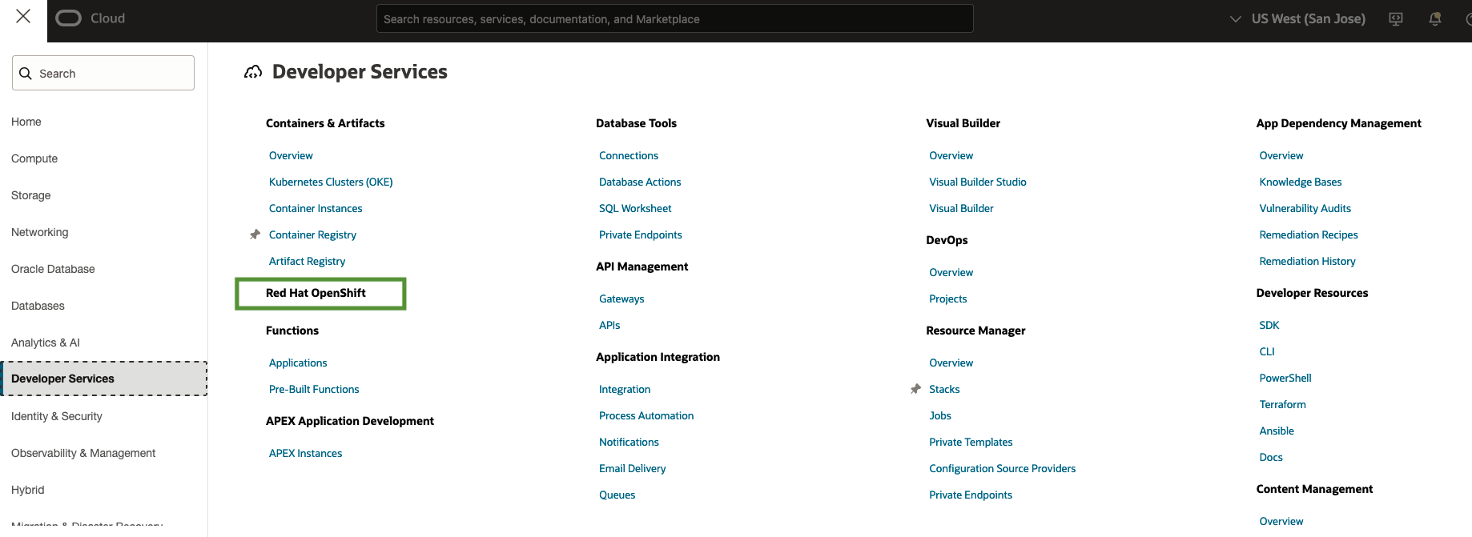
Task: Open DevOps Projects link
Action: coord(948,299)
